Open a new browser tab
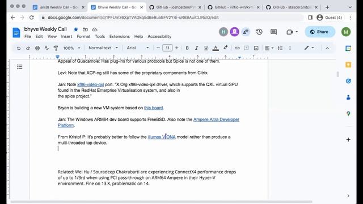 point(327,7)
